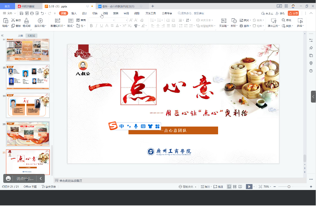Switch to slide sorter view icon

coord(235,187)
